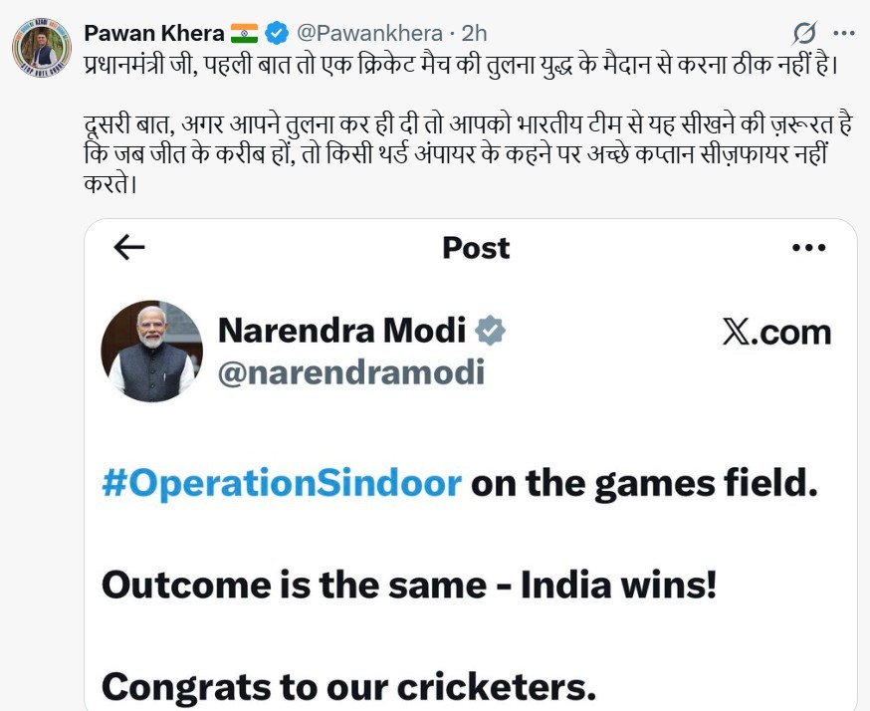Open the three-dot menu in the embedded post
This screenshot has width=870, height=711.
[808, 248]
